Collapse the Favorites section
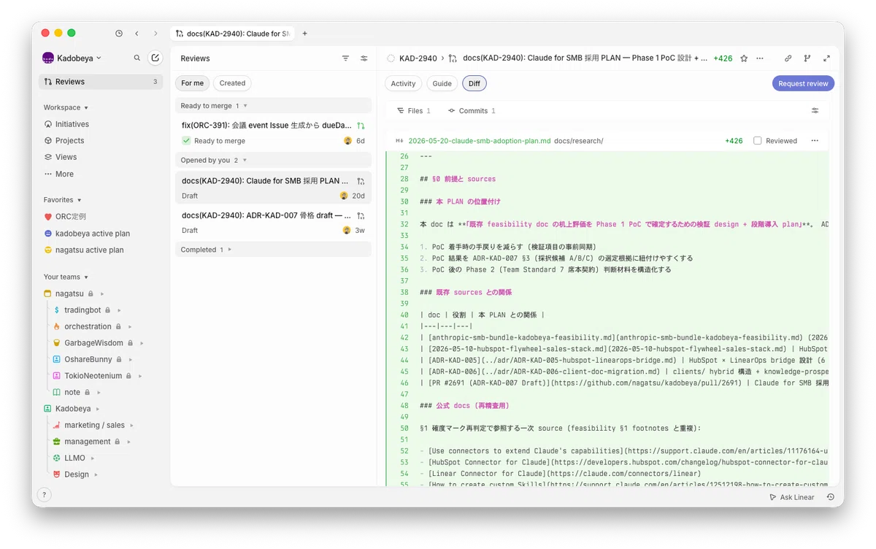The height and width of the screenshot is (549, 876). click(x=62, y=200)
